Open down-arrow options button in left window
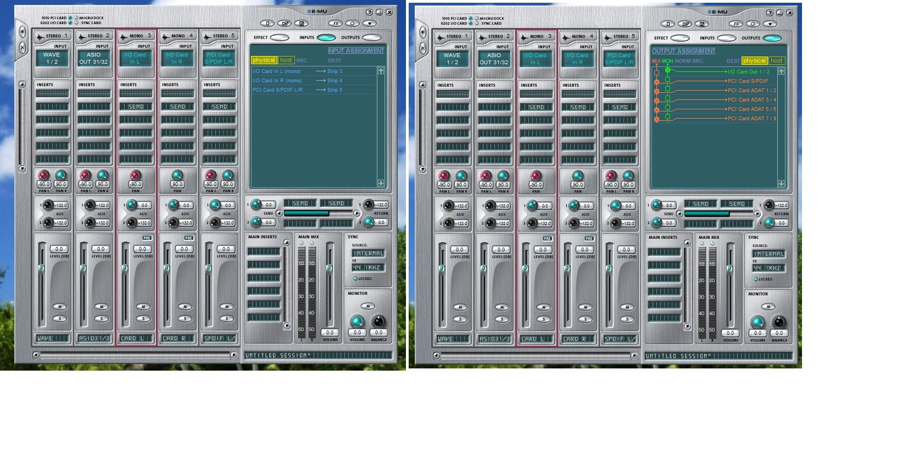Screen dimensions: 919x470 [370, 23]
